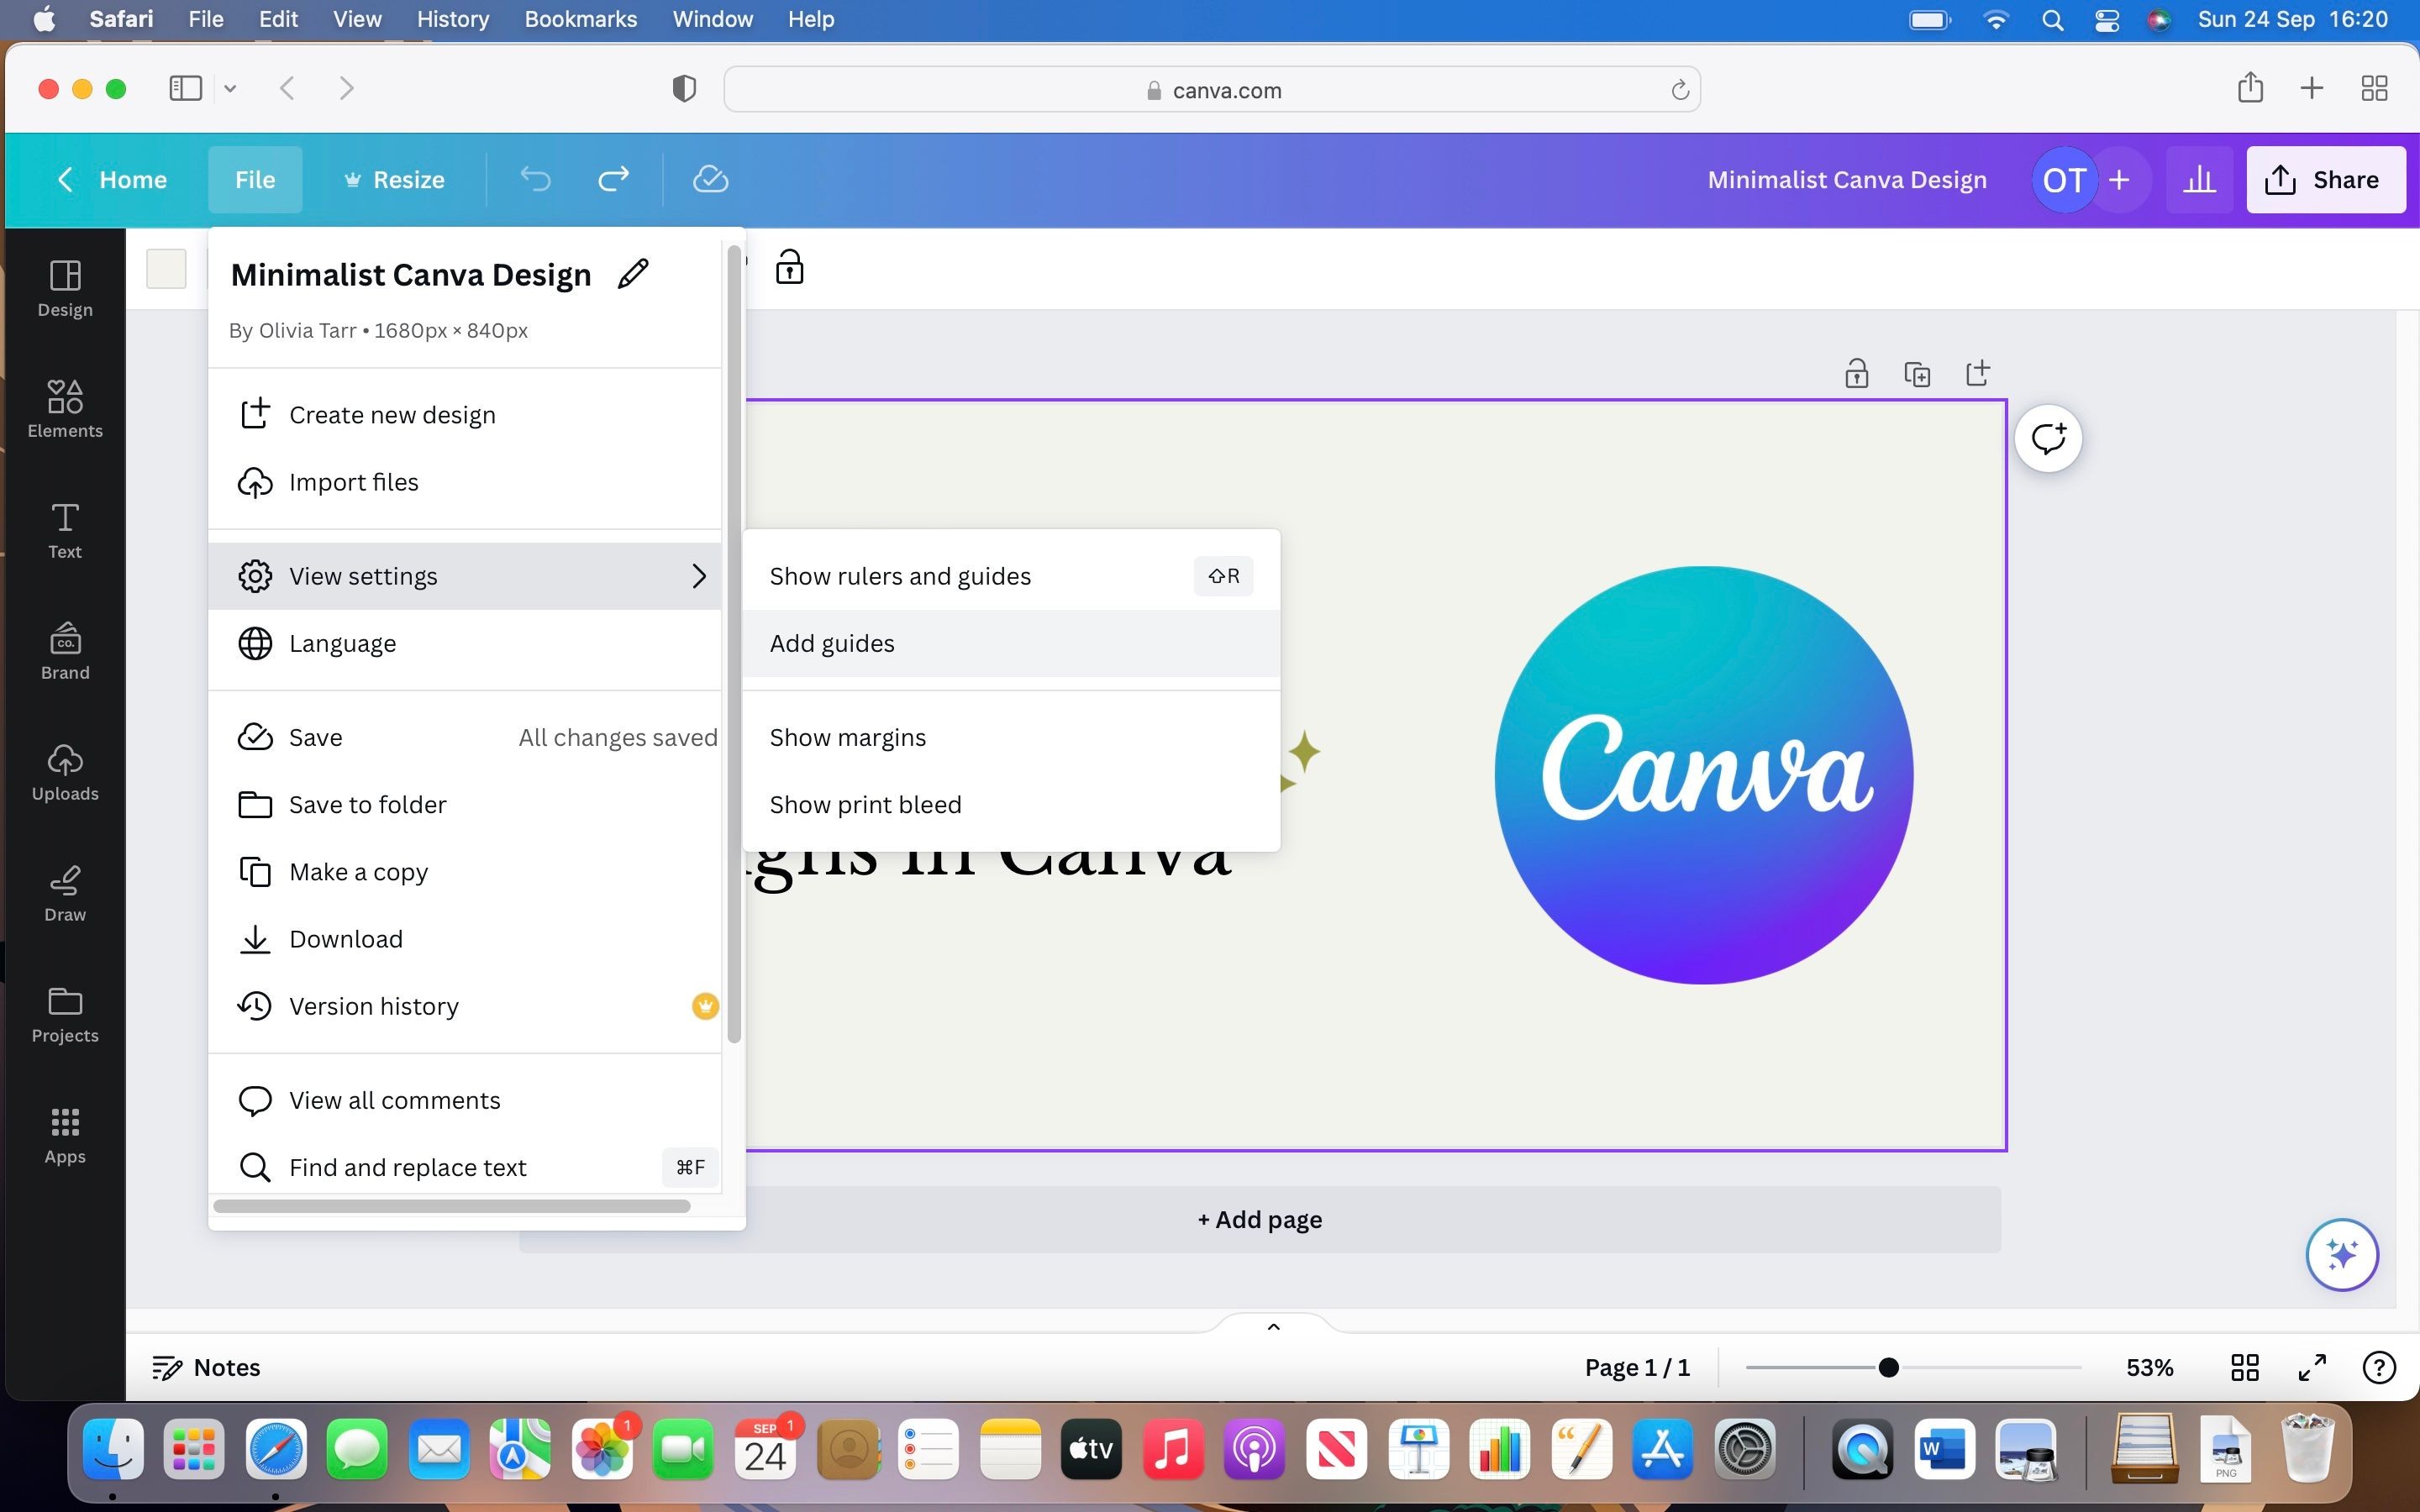Toggle Show margins option

click(x=1011, y=737)
